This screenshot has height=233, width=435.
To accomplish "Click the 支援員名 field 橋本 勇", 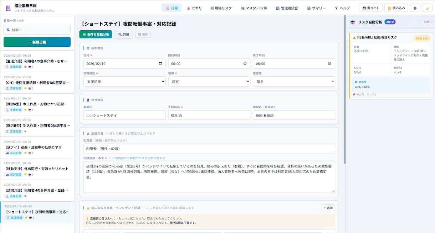I will point(209,115).
